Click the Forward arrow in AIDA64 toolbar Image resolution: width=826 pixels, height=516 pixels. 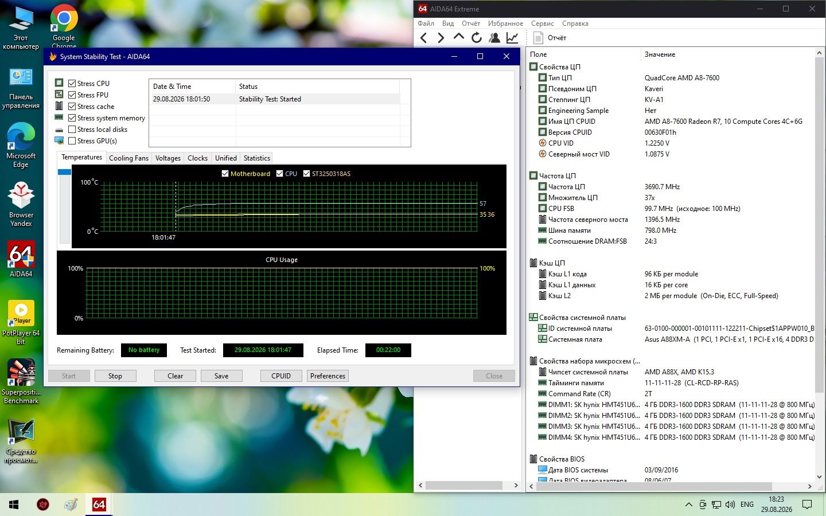pos(441,38)
